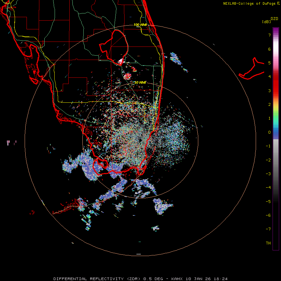The width and height of the screenshot is (281, 281).
Task: Click the -1 value on the color scale
Action: click(x=268, y=146)
